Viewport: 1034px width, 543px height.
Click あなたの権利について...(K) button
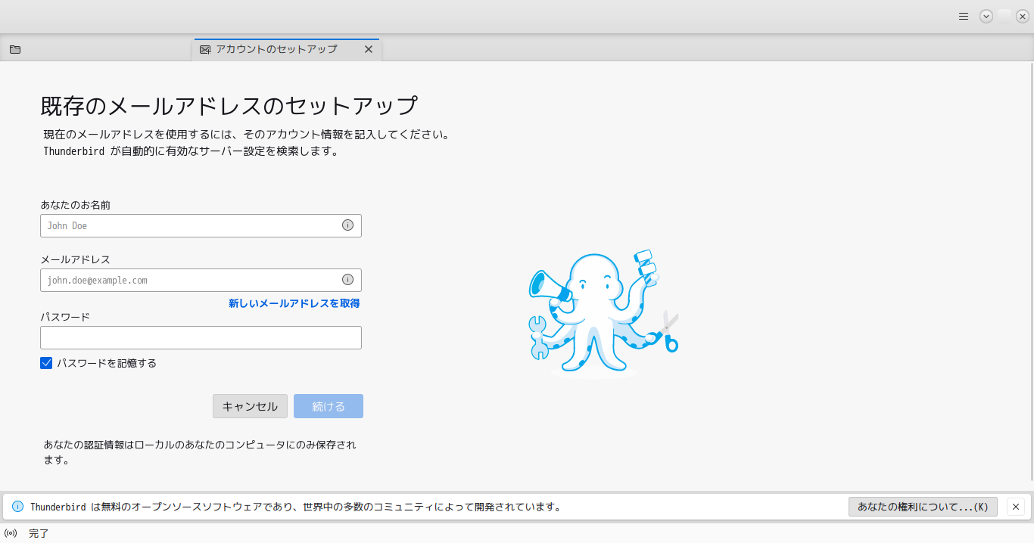(x=923, y=507)
